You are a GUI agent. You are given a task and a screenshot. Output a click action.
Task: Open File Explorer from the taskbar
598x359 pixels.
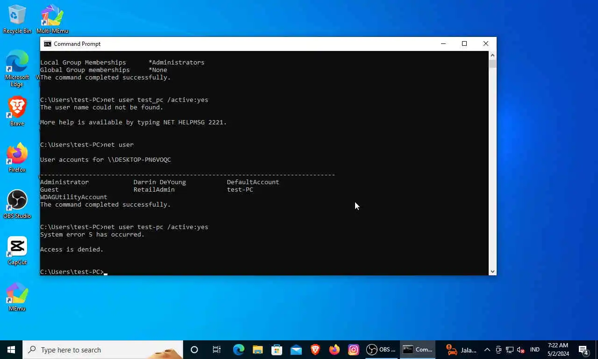tap(258, 350)
